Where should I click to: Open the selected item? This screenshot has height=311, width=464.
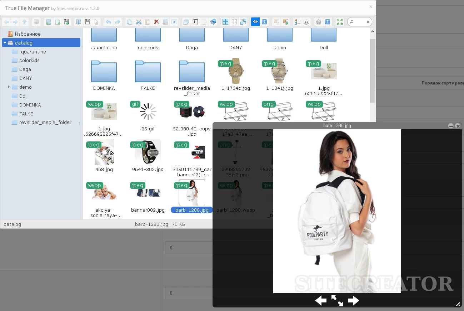click(79, 22)
